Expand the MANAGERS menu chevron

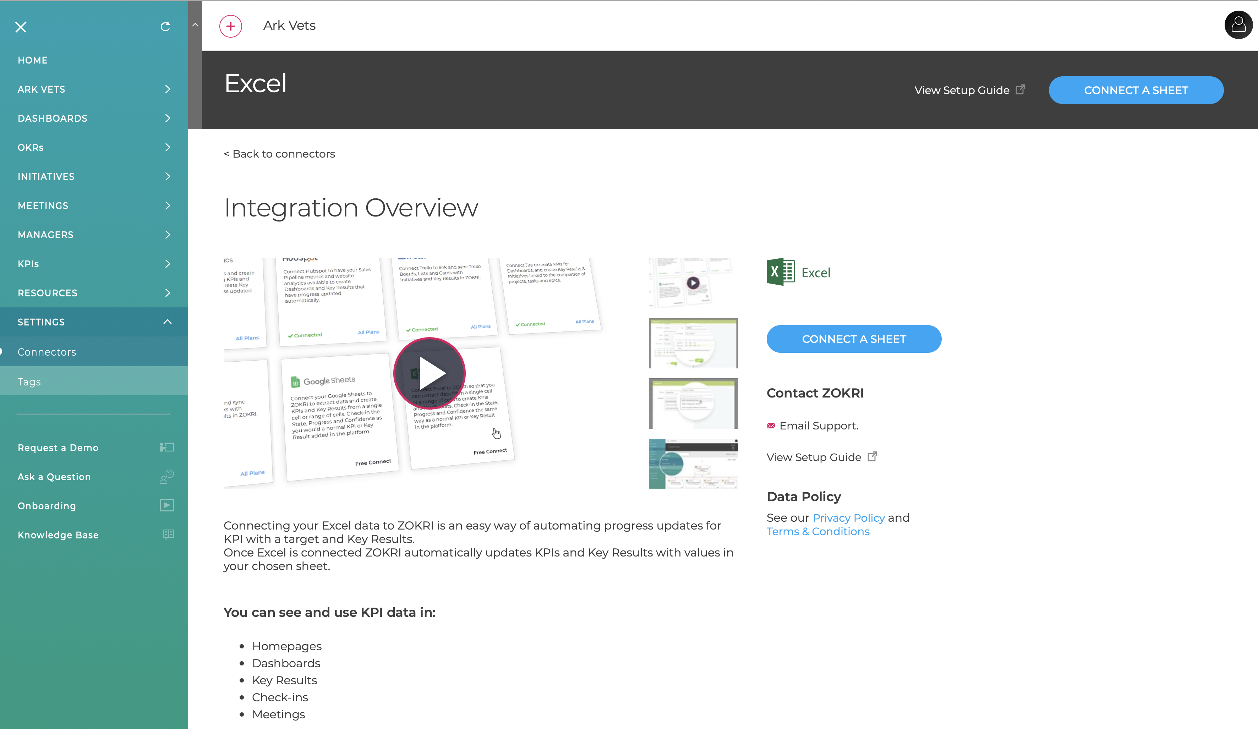pyautogui.click(x=168, y=235)
